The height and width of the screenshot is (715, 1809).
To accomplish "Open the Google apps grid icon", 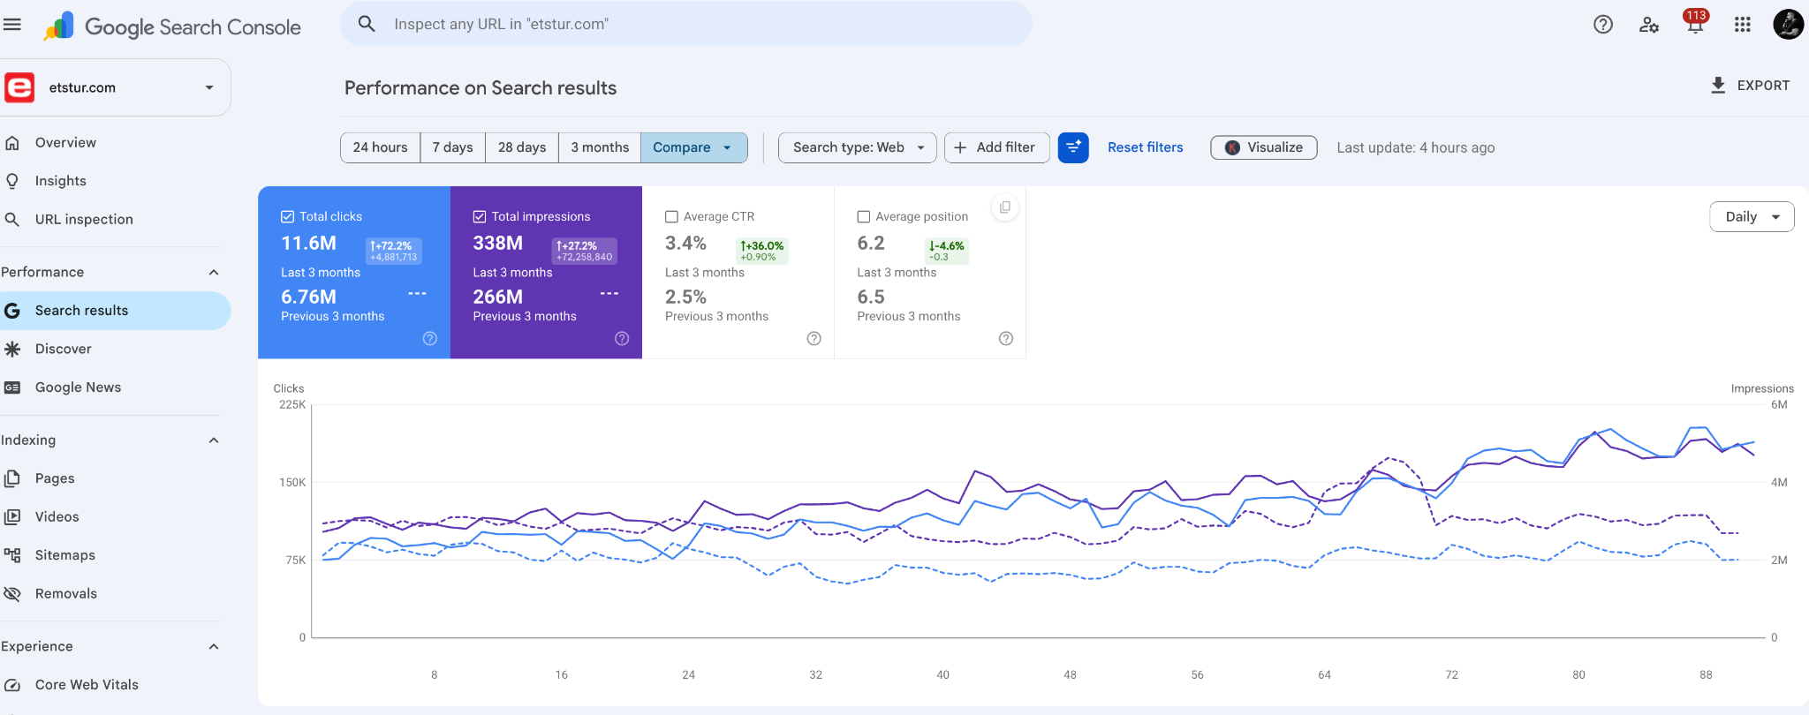I will point(1743,25).
